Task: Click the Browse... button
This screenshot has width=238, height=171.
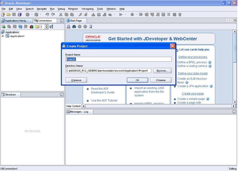Action: 162,71
